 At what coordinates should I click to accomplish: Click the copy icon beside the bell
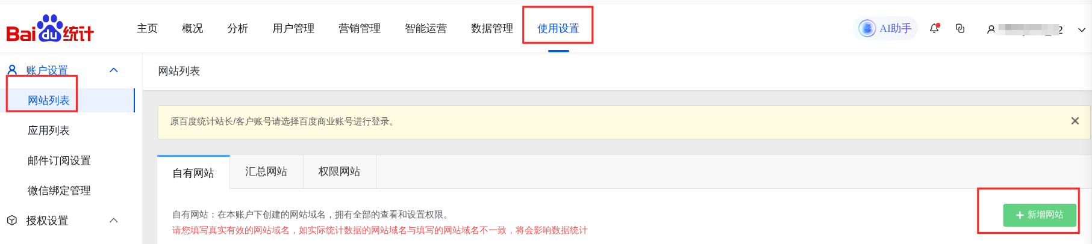pos(960,28)
